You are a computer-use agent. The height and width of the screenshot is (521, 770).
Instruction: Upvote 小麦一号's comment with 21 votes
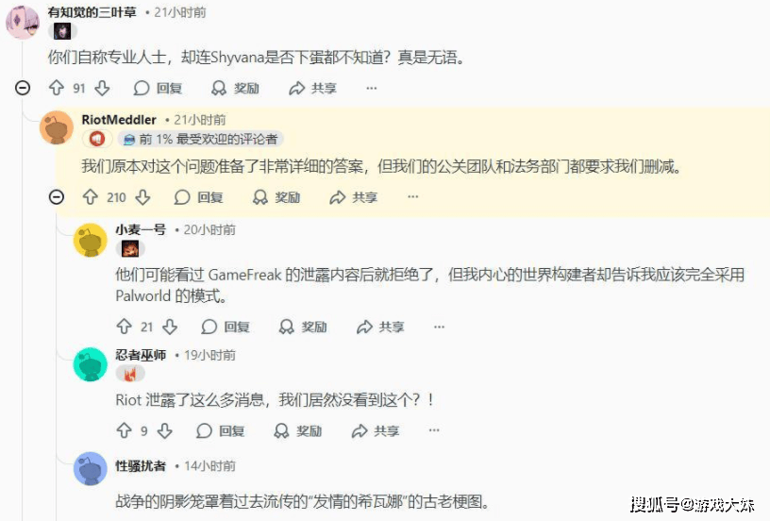click(x=124, y=327)
